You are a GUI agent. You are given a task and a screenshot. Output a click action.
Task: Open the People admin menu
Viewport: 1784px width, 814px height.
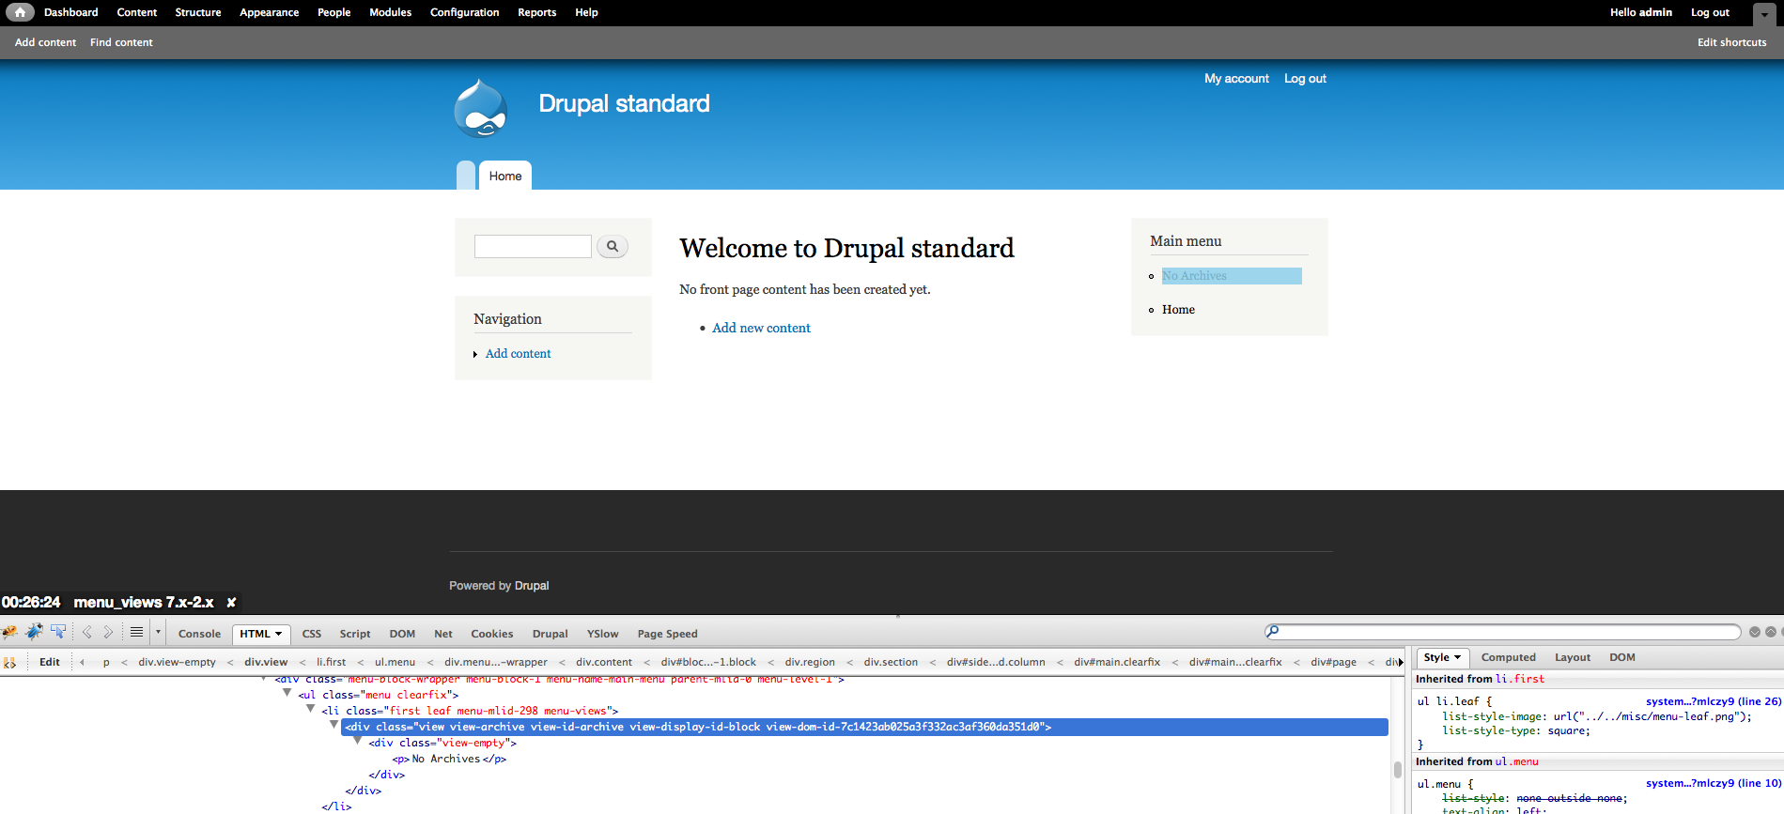coord(334,12)
